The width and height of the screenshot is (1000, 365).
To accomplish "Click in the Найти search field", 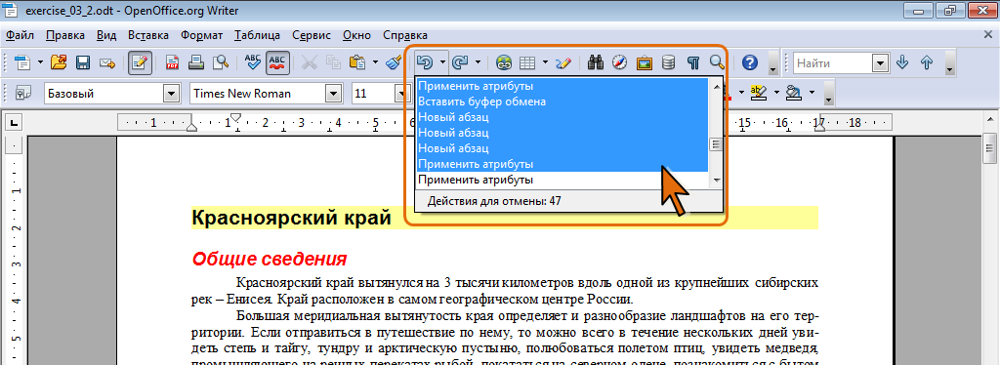I will [x=834, y=63].
